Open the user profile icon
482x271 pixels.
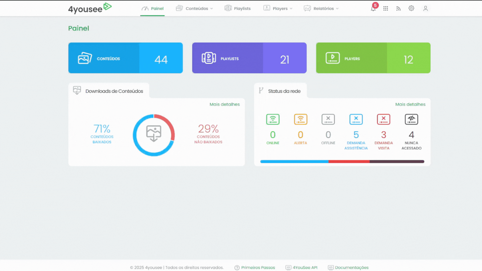[426, 9]
